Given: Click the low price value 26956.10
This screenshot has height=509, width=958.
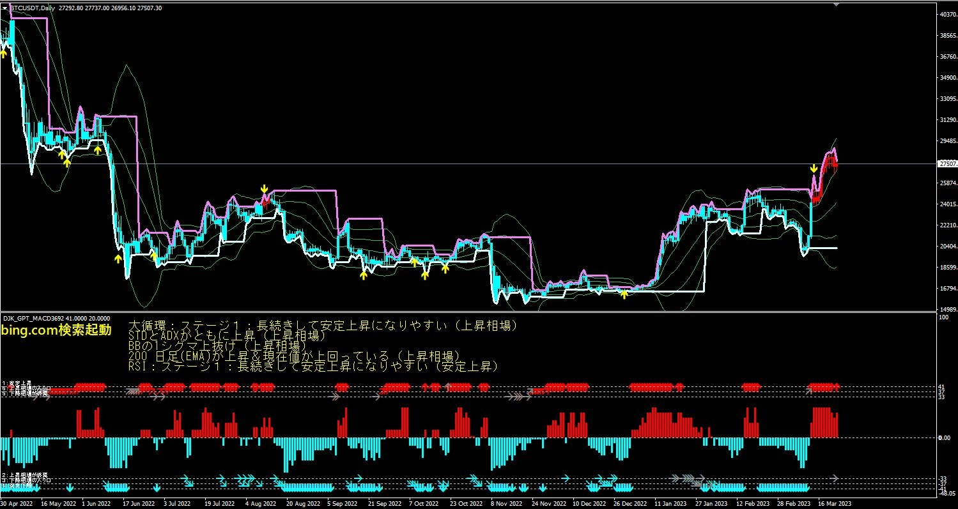Looking at the screenshot, I should 122,8.
